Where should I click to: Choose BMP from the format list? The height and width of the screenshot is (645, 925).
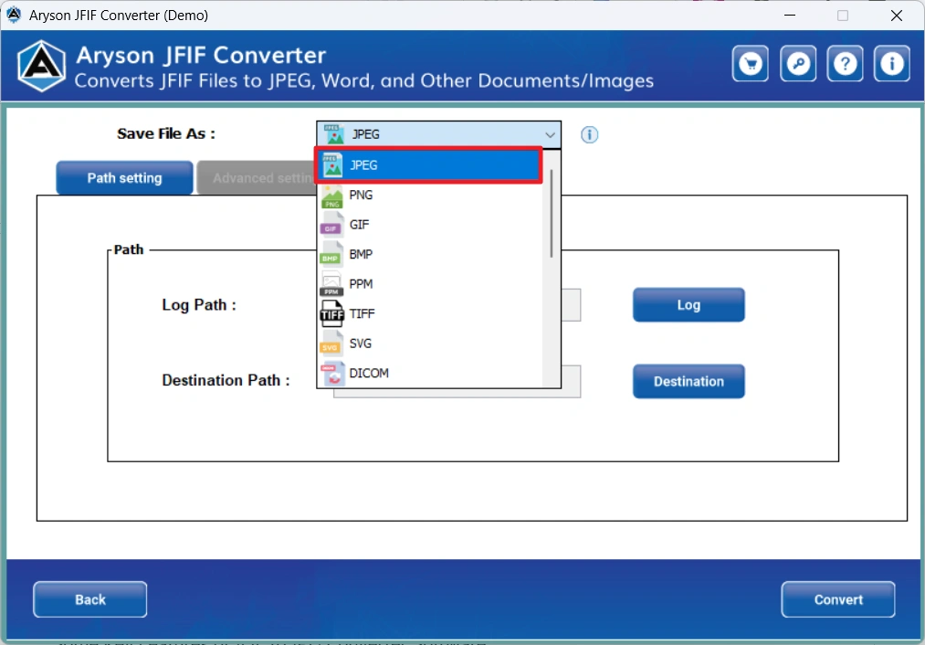coord(429,254)
